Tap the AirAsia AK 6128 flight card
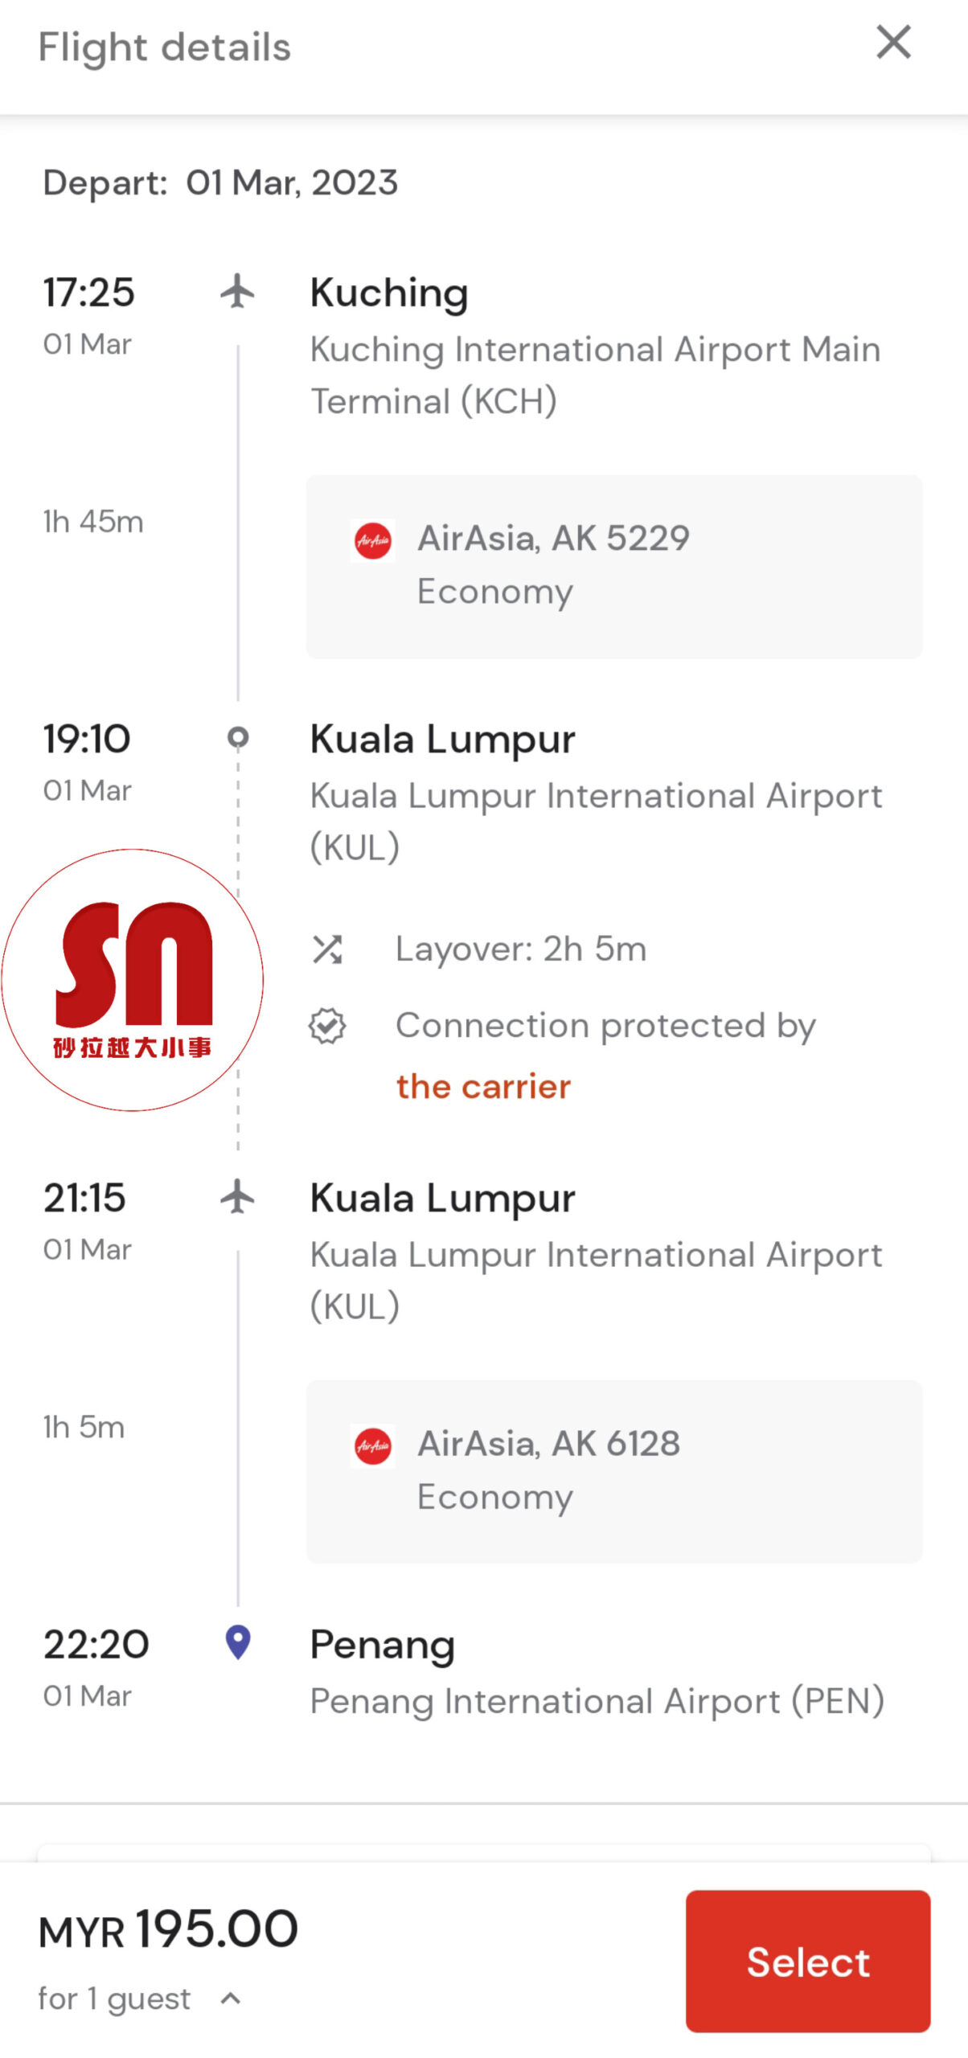968x2058 pixels. pyautogui.click(x=613, y=1471)
